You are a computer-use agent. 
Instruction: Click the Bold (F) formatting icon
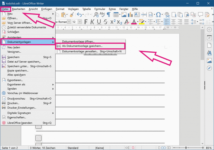pos(86,22)
